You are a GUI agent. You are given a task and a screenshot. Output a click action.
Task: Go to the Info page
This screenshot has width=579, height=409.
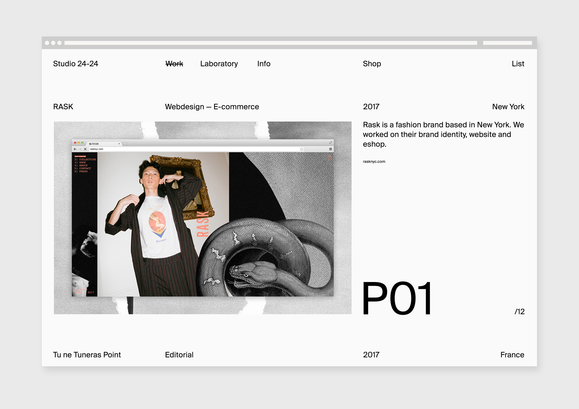tap(264, 64)
